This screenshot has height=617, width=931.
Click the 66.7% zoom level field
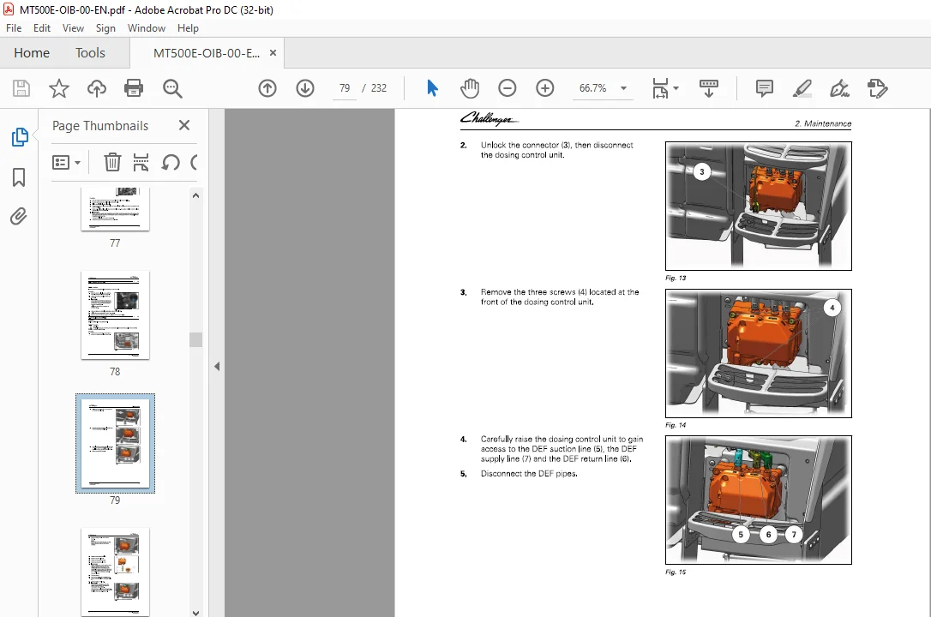tap(592, 88)
